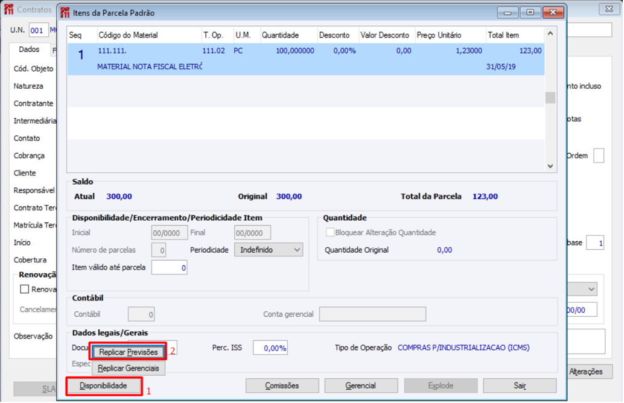Image resolution: width=624 pixels, height=403 pixels.
Task: Click the unit price cell 1,23000
Action: (x=469, y=51)
